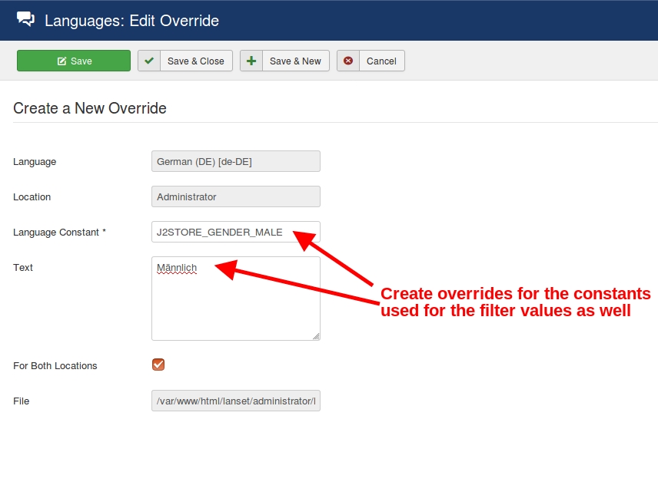The image size is (658, 495).
Task: Click the checkmark icon on Save & Close
Action: (149, 61)
